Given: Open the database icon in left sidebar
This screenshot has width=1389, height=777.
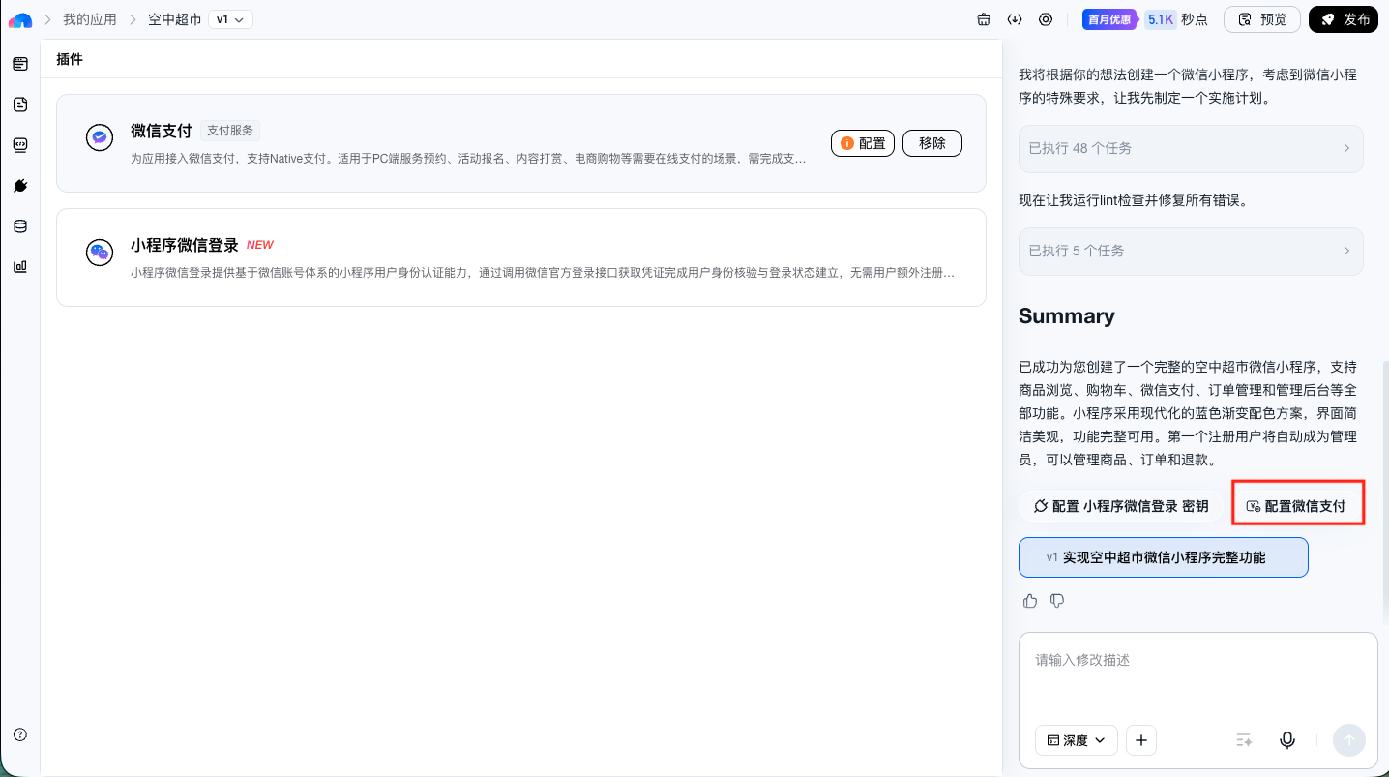Looking at the screenshot, I should point(20,226).
